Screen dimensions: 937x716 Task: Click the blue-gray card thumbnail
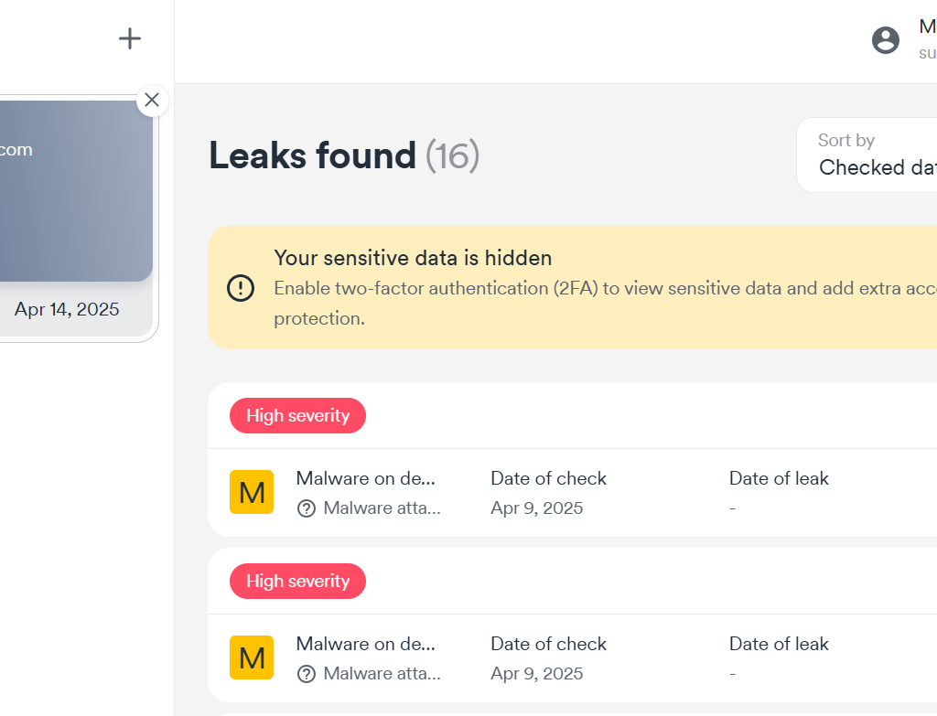tap(76, 190)
